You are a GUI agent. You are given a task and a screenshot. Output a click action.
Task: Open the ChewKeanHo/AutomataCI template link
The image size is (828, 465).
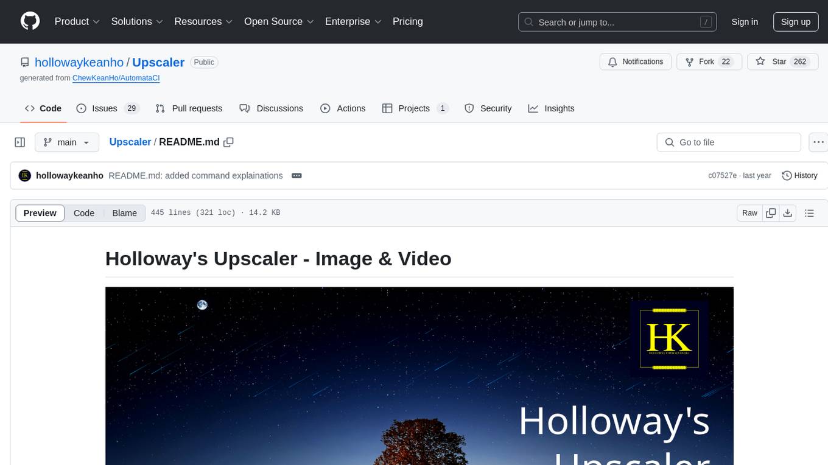pyautogui.click(x=116, y=78)
